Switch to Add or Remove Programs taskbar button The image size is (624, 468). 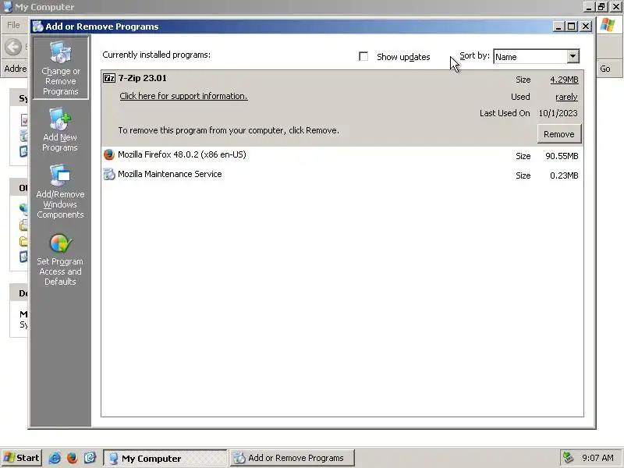(292, 458)
